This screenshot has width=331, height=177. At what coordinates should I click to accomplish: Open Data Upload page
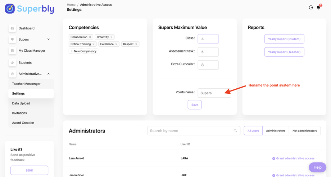click(21, 103)
